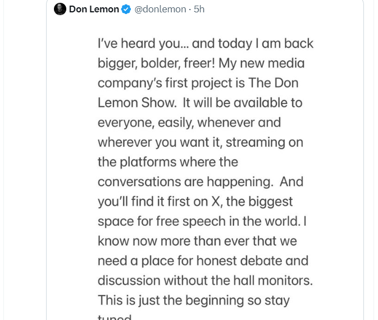Click the blue verified checkmark badge
378x320 pixels.
(126, 10)
